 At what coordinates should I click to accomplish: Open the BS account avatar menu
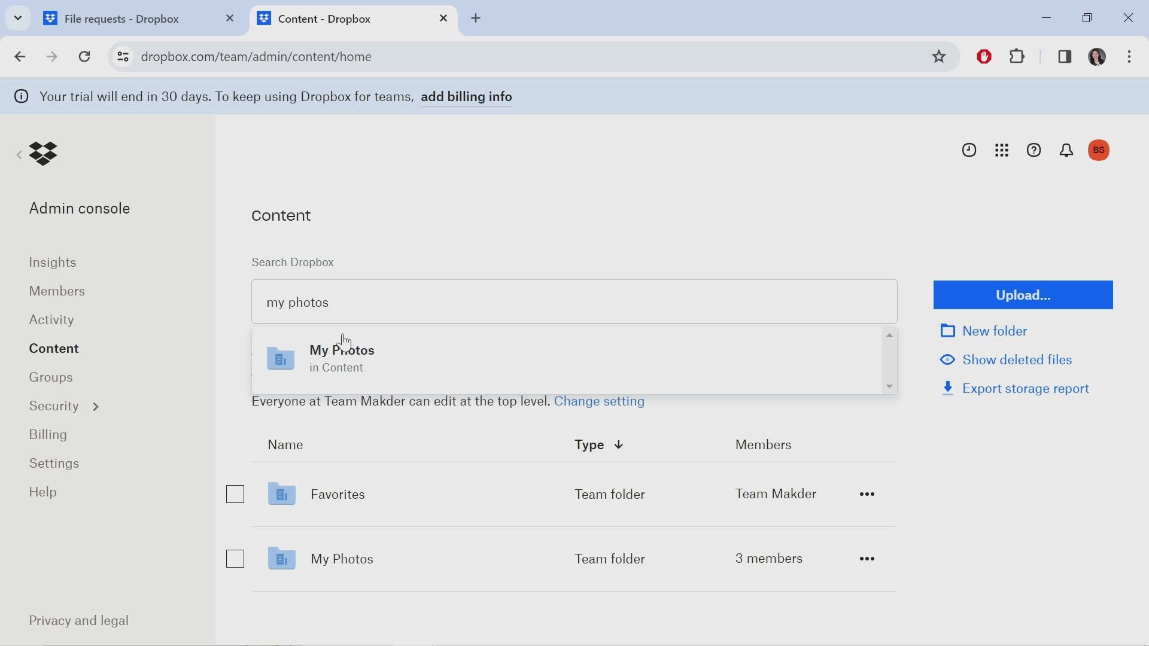(x=1099, y=150)
